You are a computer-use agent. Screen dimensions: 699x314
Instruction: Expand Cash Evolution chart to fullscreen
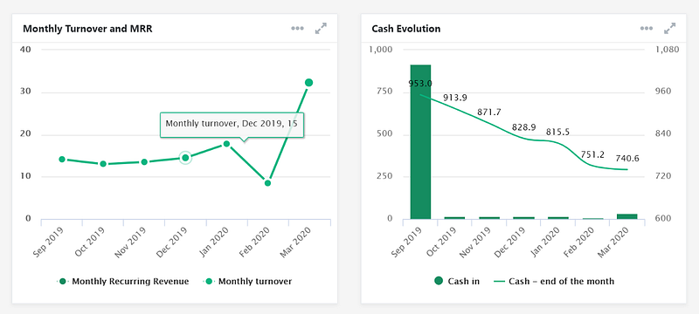(x=669, y=29)
